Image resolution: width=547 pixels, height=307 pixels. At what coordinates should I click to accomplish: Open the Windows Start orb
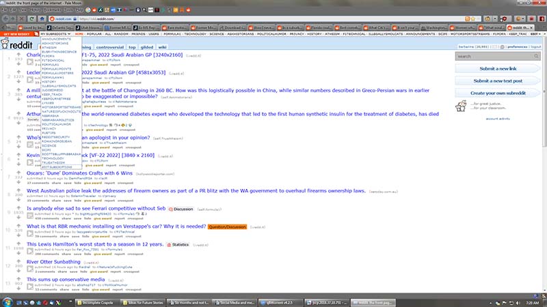click(7, 302)
